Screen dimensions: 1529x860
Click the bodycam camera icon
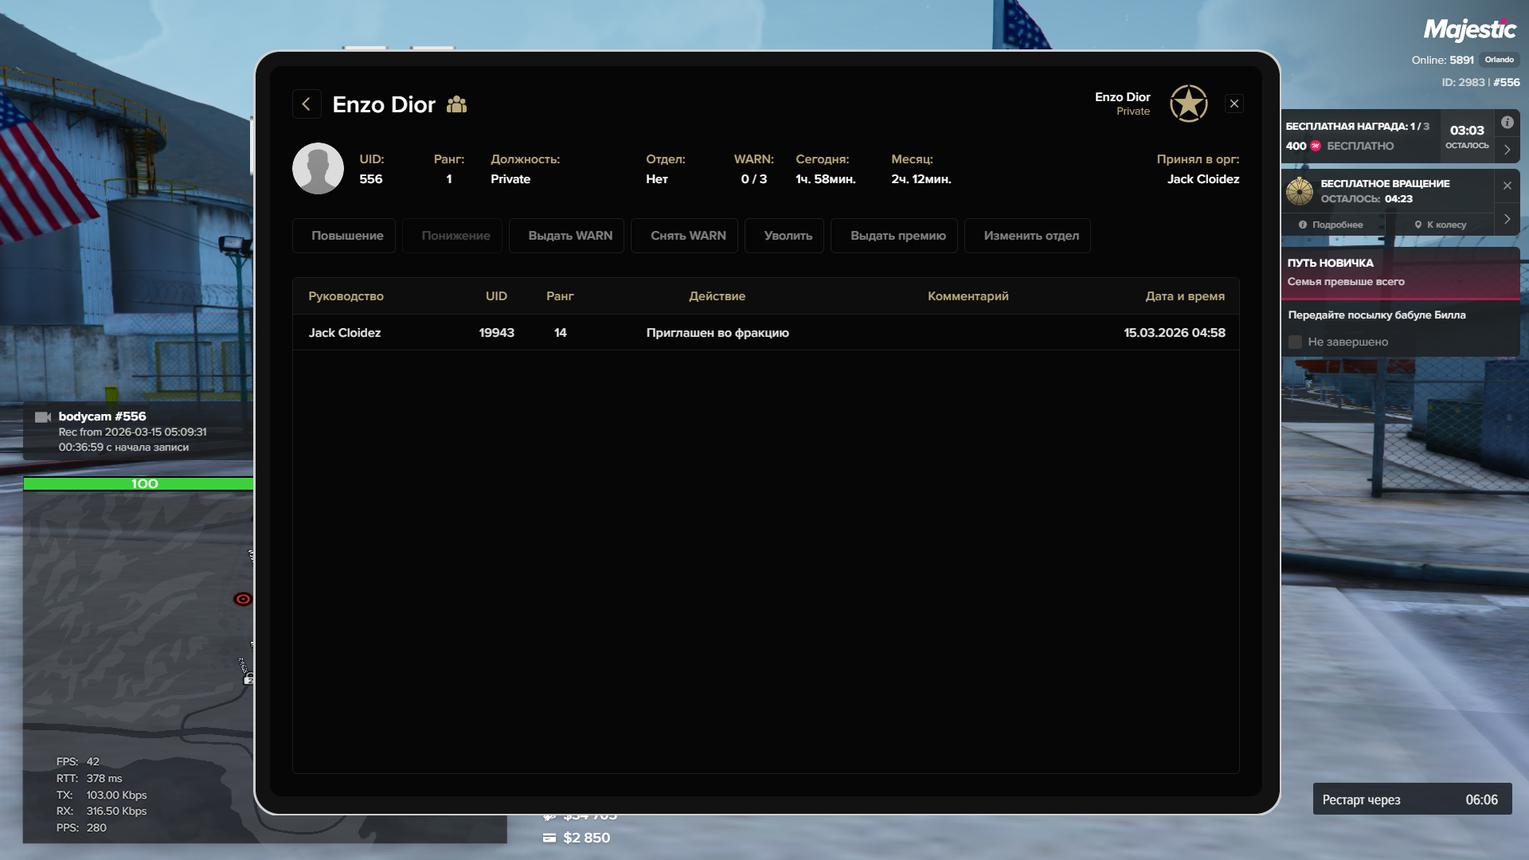(43, 417)
